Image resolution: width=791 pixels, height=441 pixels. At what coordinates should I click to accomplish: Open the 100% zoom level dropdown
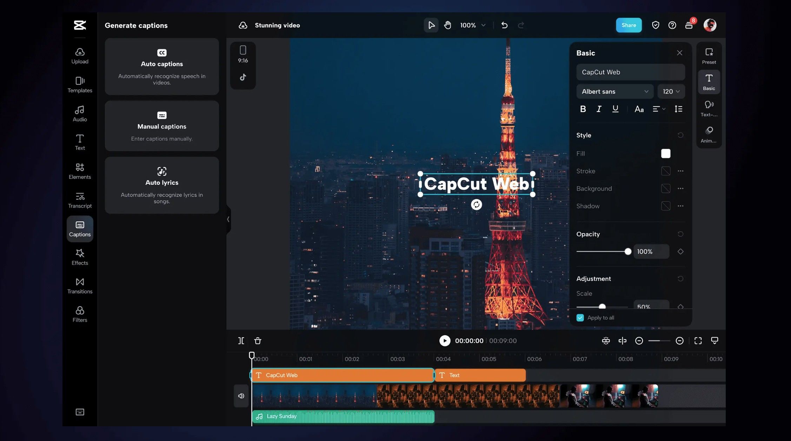pyautogui.click(x=473, y=25)
